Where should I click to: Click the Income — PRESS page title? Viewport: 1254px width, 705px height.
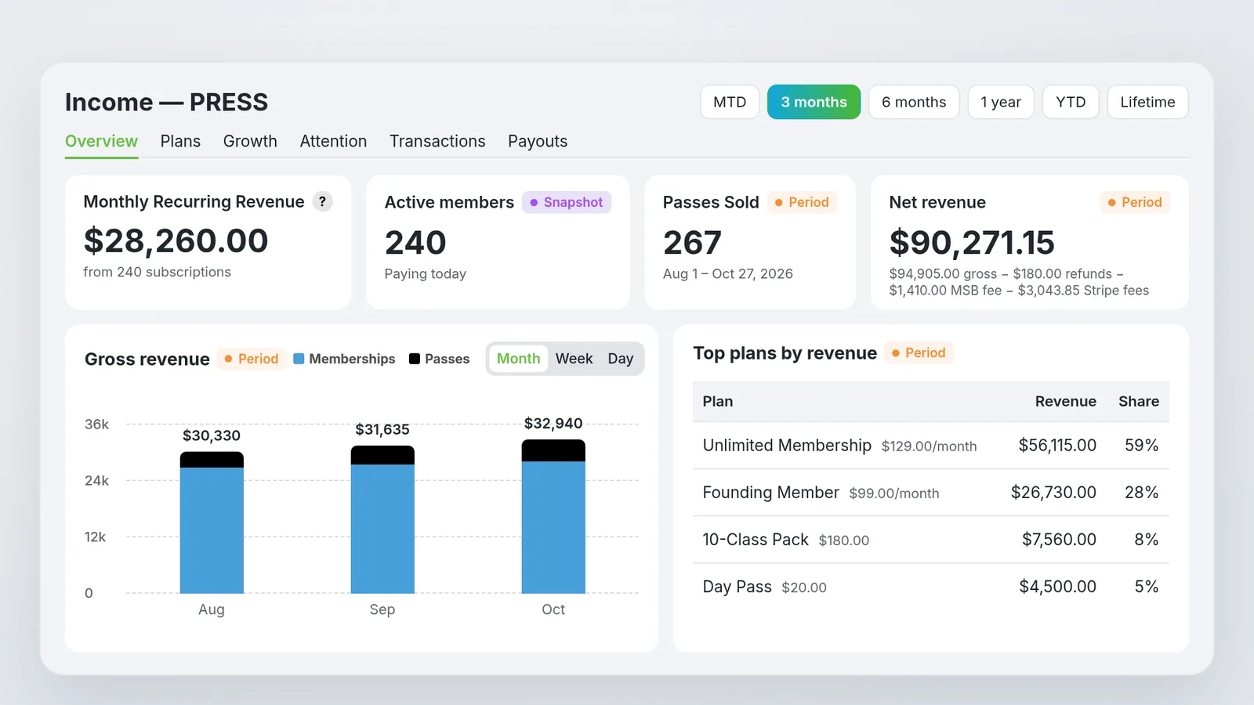click(166, 102)
